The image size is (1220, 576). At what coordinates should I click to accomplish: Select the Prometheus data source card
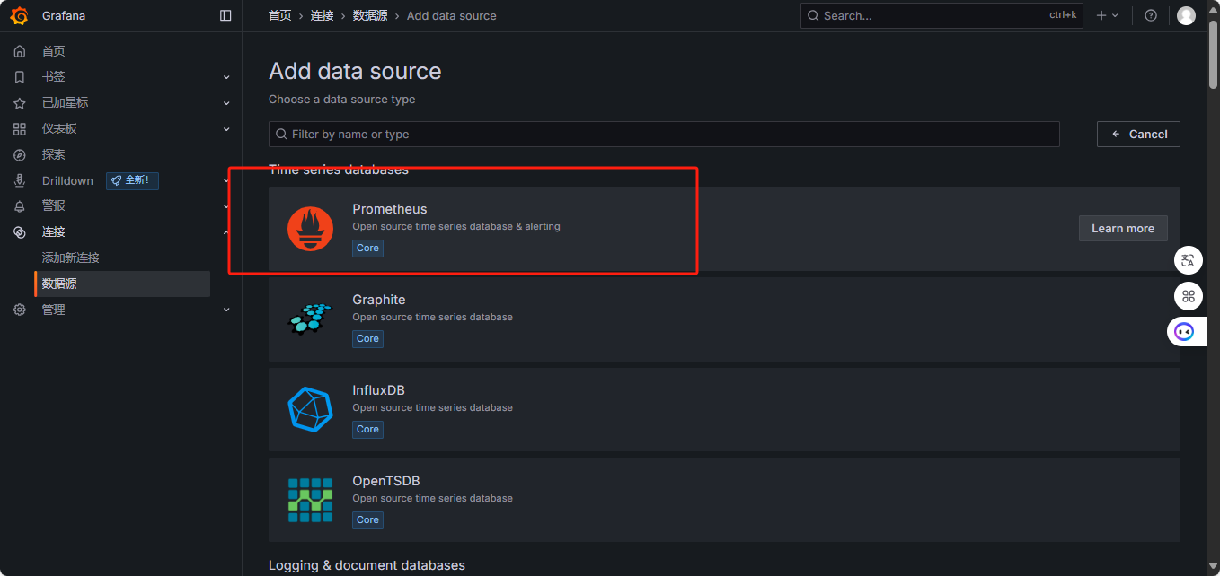[x=724, y=228]
